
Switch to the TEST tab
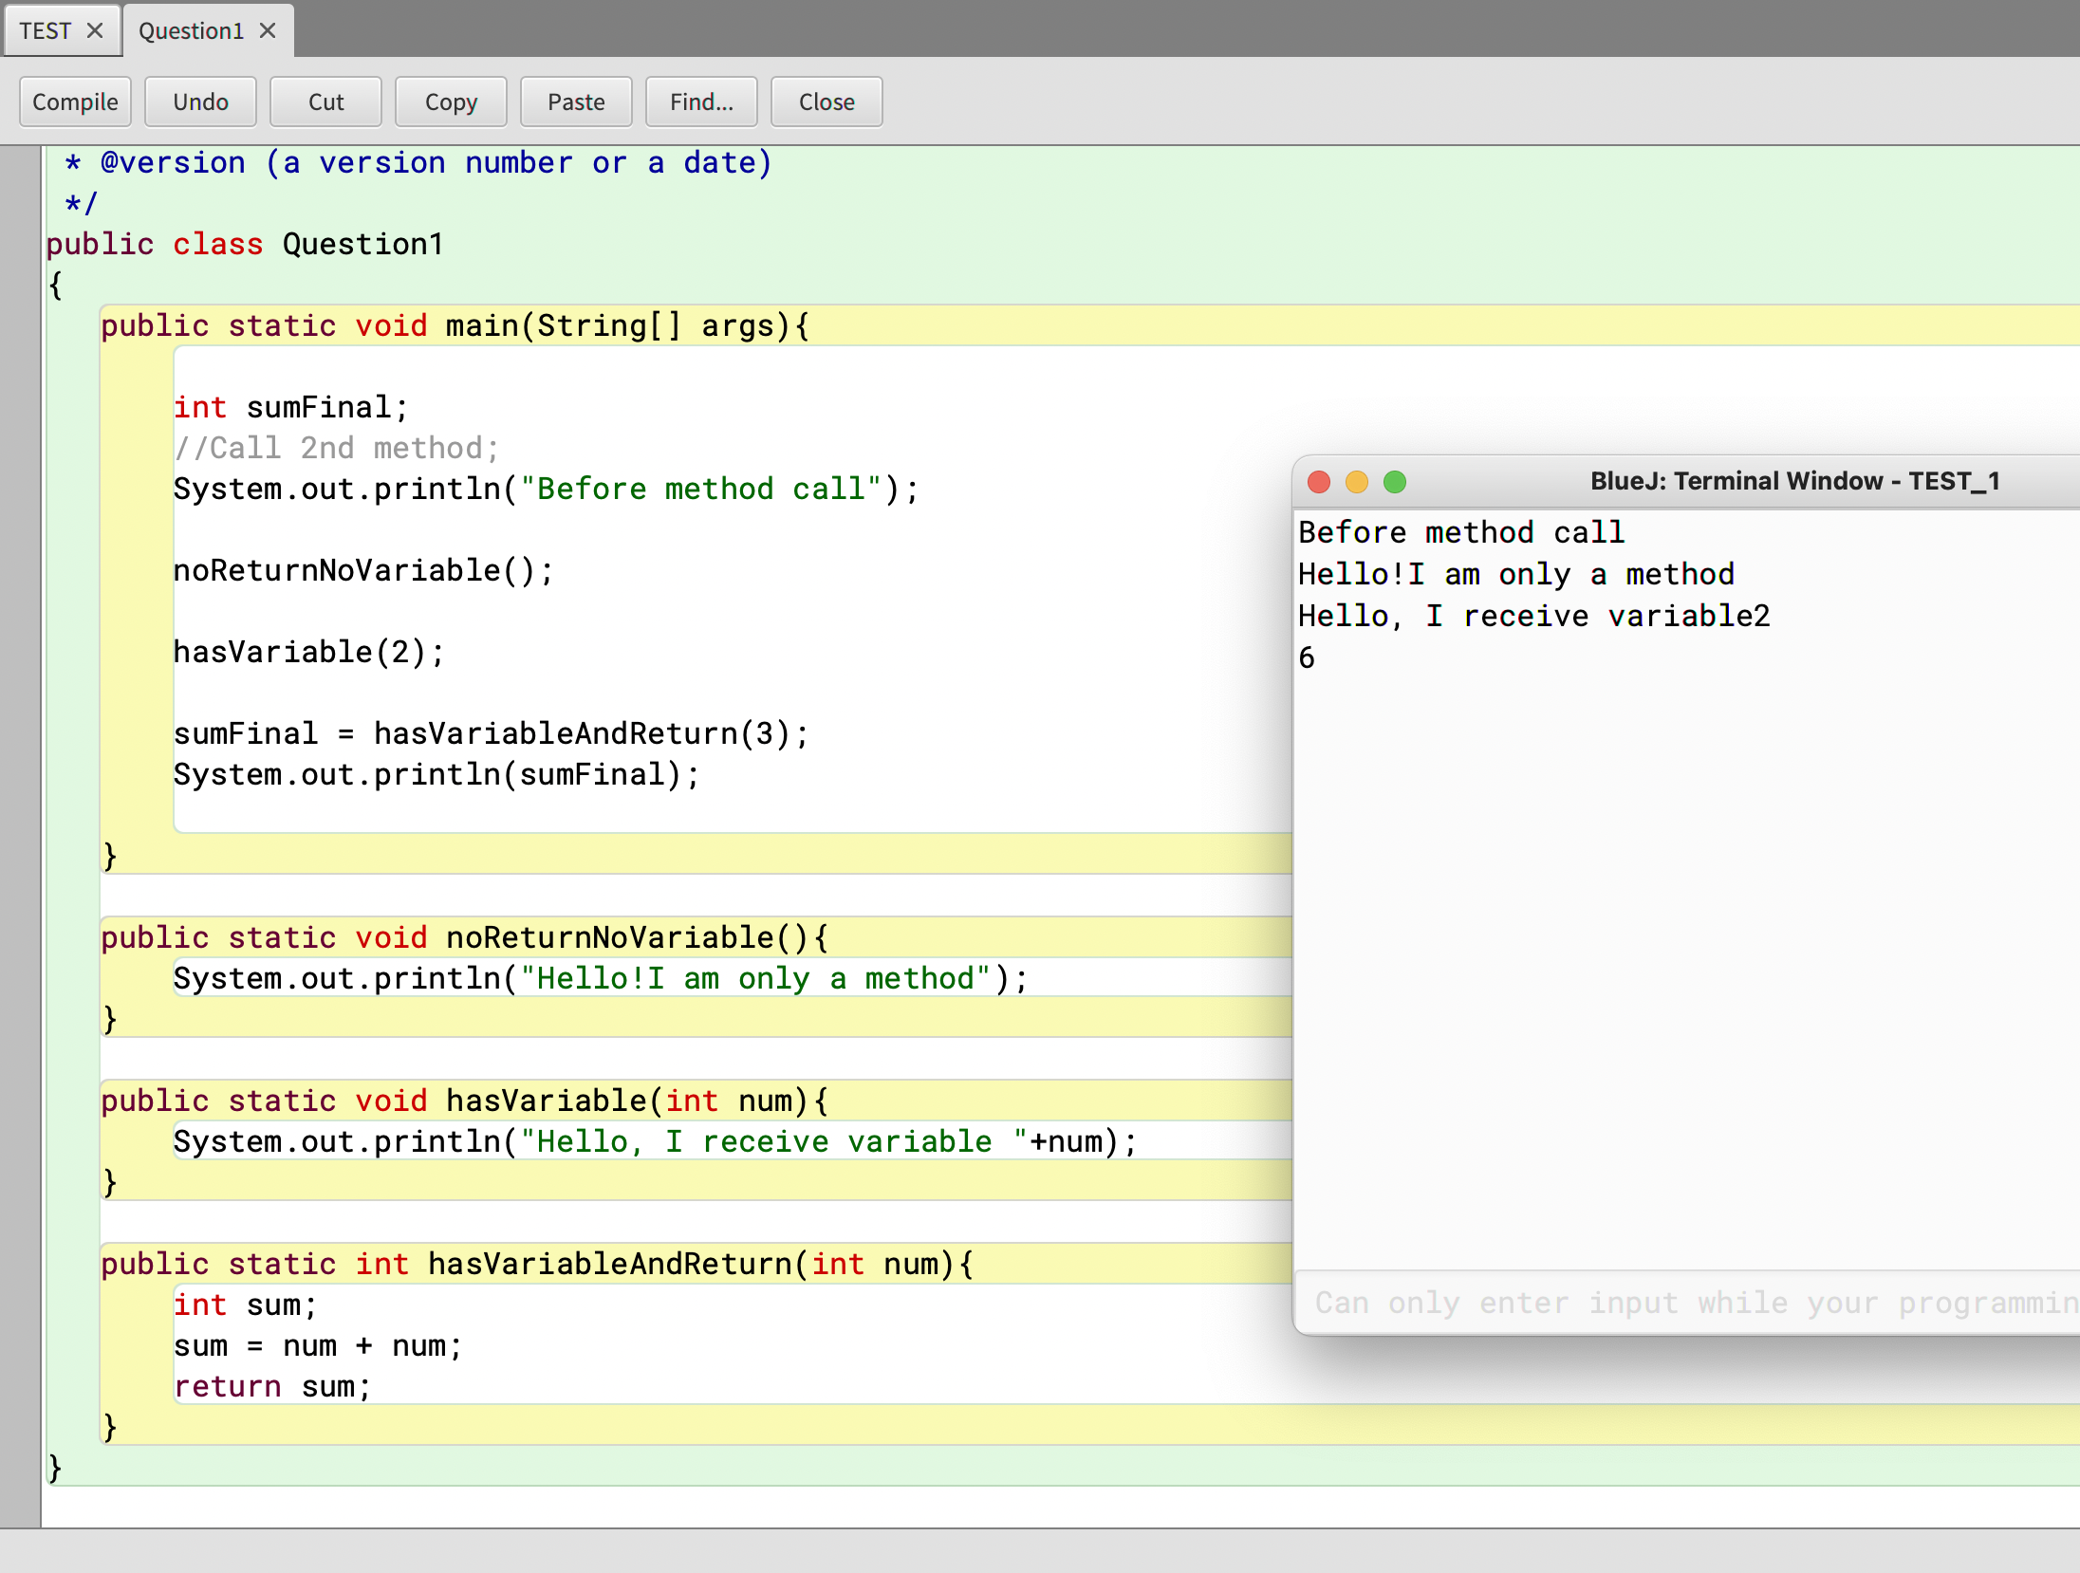(46, 30)
